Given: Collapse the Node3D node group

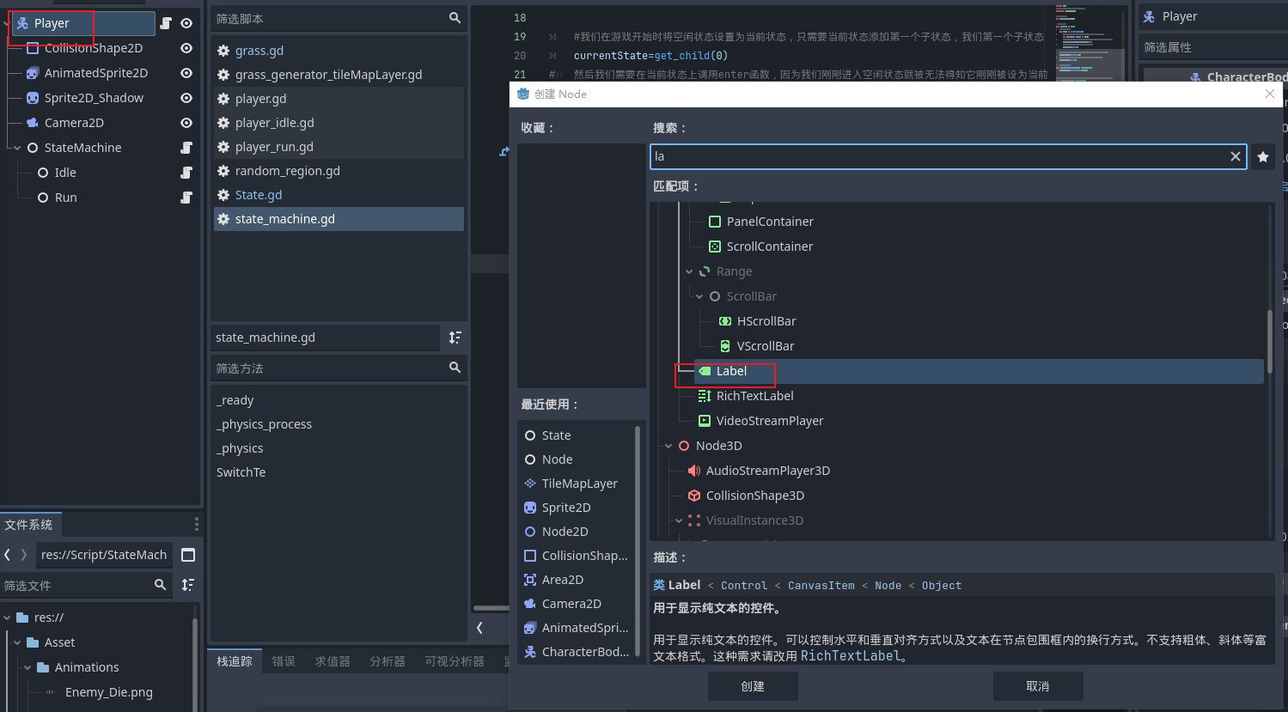Looking at the screenshot, I should [668, 446].
